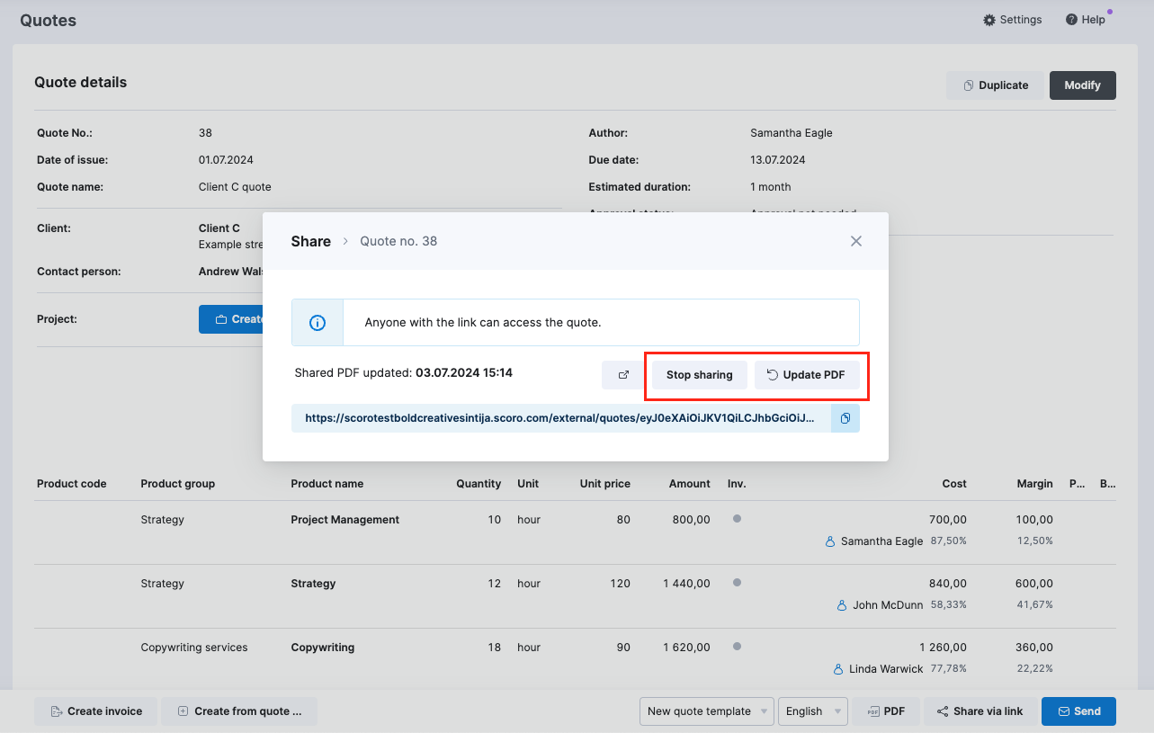Click the PDF button
This screenshot has width=1154, height=733.
[x=886, y=711]
